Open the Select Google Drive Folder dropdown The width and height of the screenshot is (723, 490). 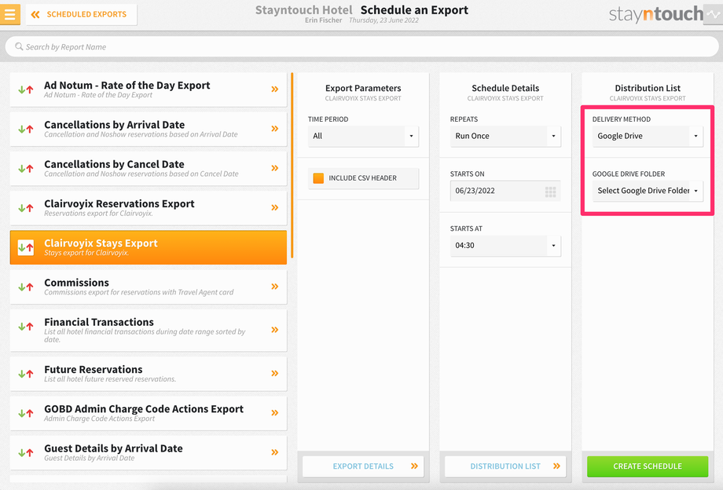point(648,191)
